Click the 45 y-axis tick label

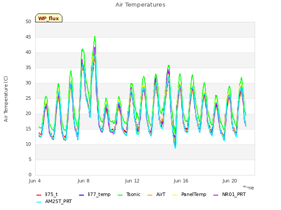[28, 37]
